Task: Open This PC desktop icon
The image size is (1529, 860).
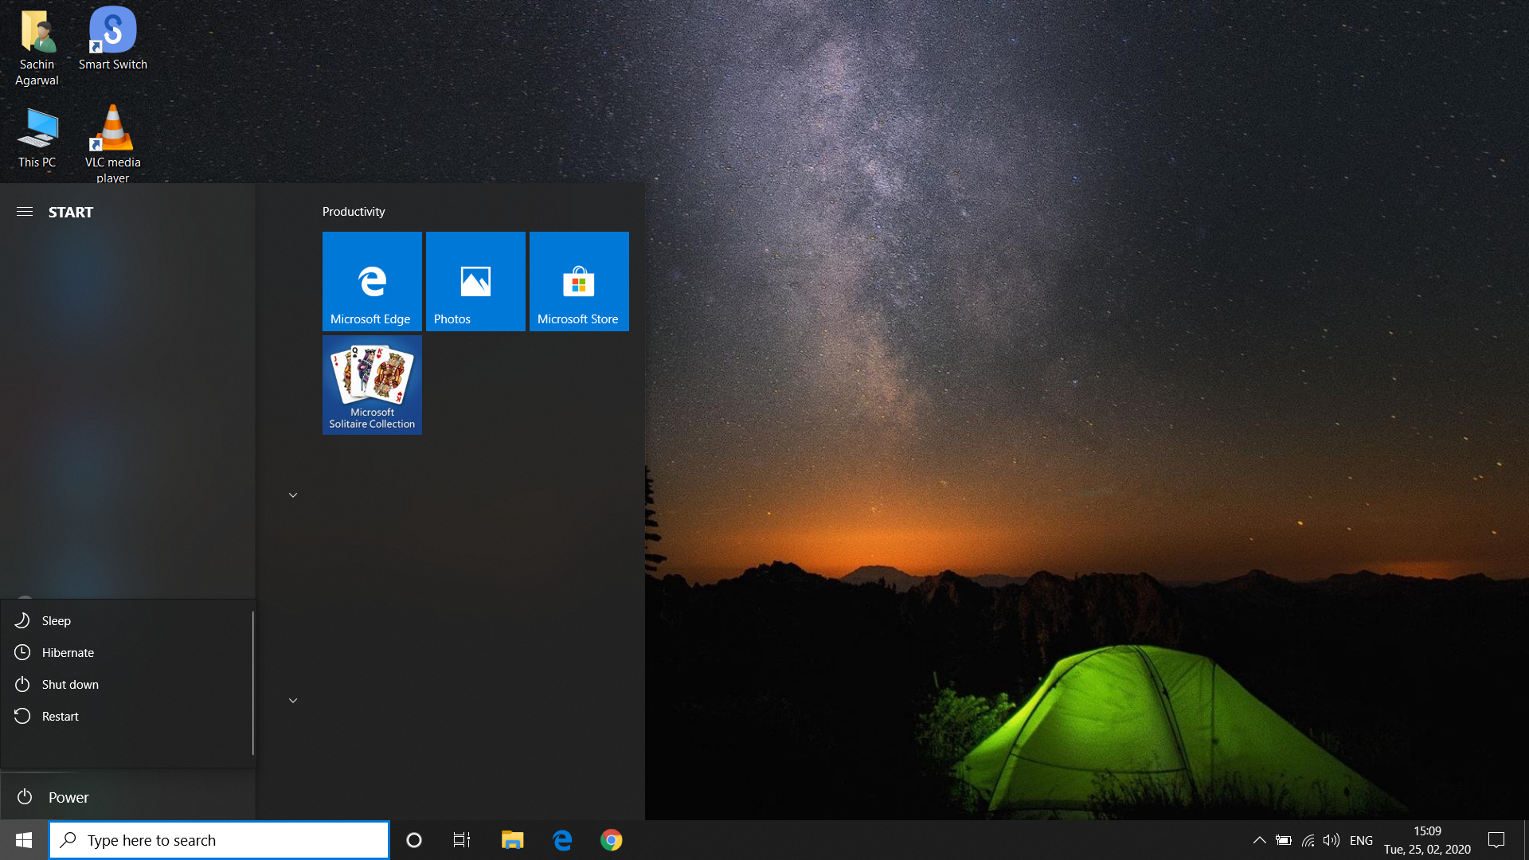Action: click(x=37, y=137)
